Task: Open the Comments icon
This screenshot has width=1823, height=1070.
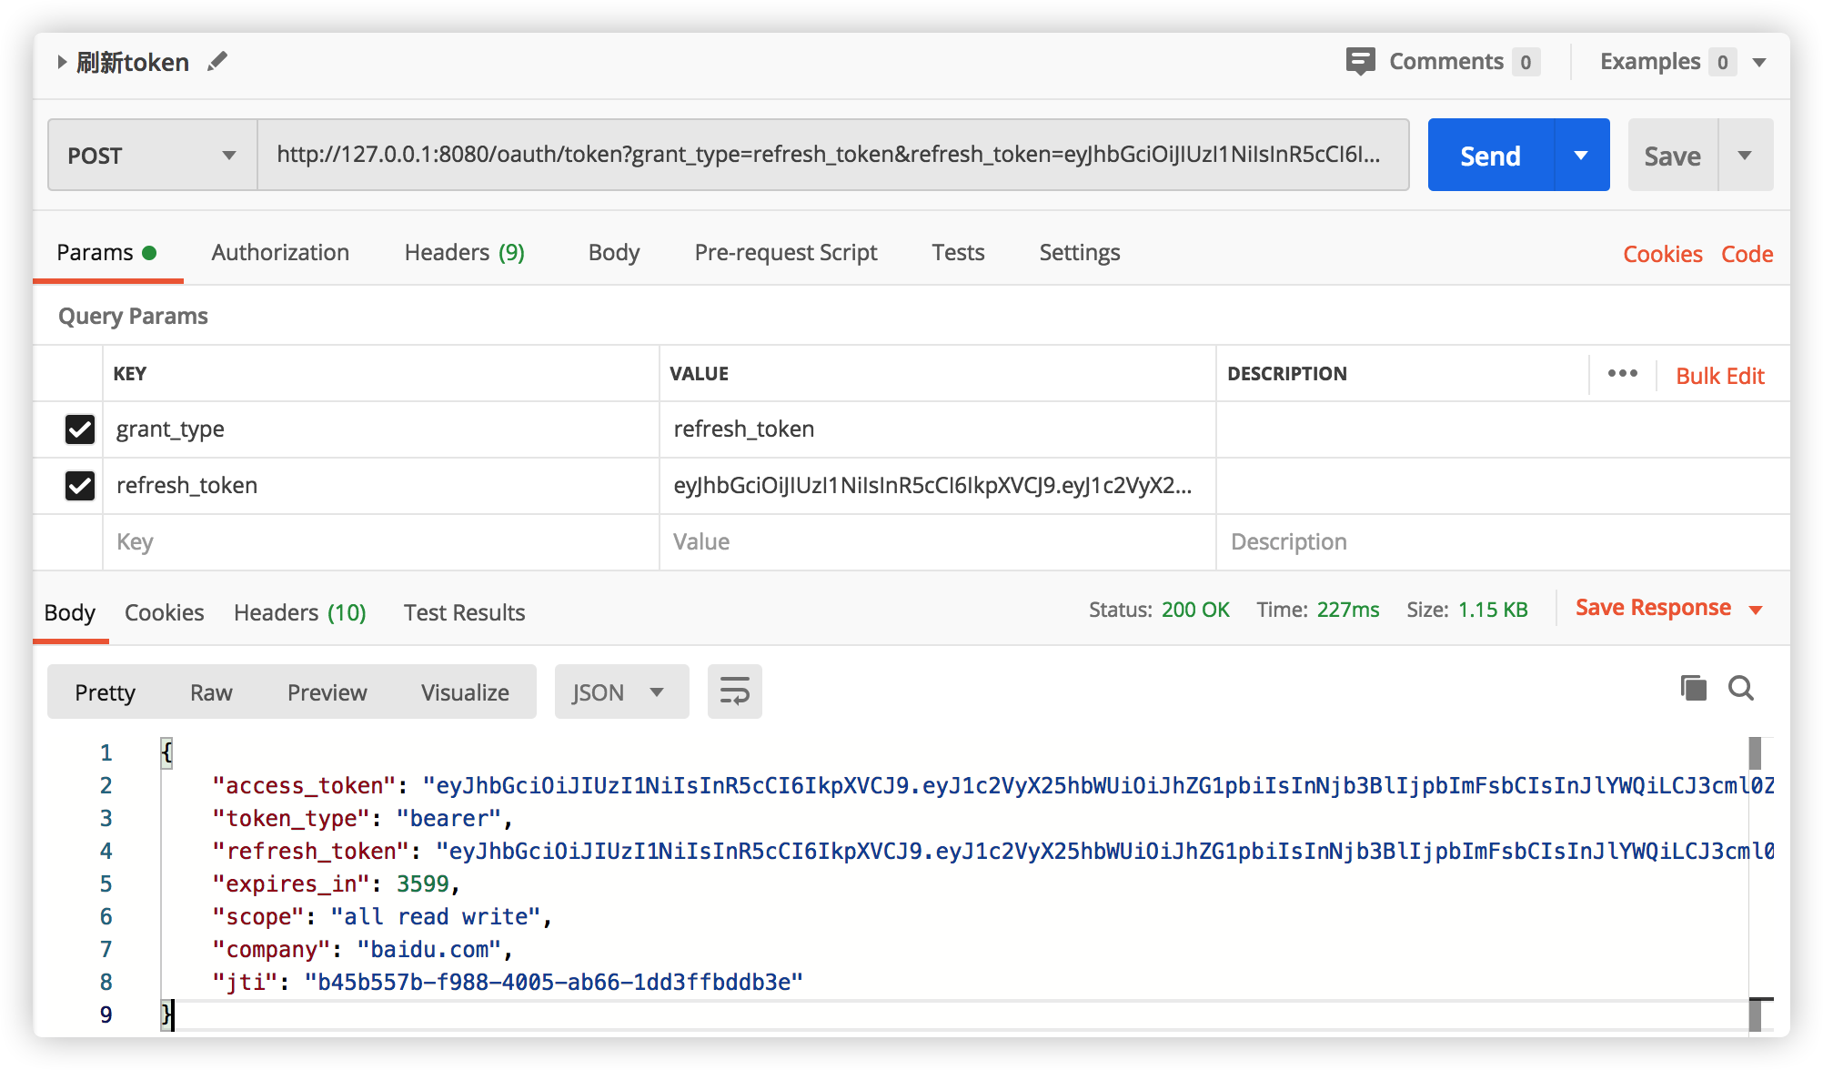Action: [1360, 62]
